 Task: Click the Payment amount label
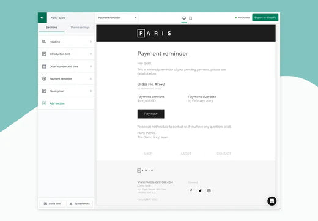coord(150,97)
